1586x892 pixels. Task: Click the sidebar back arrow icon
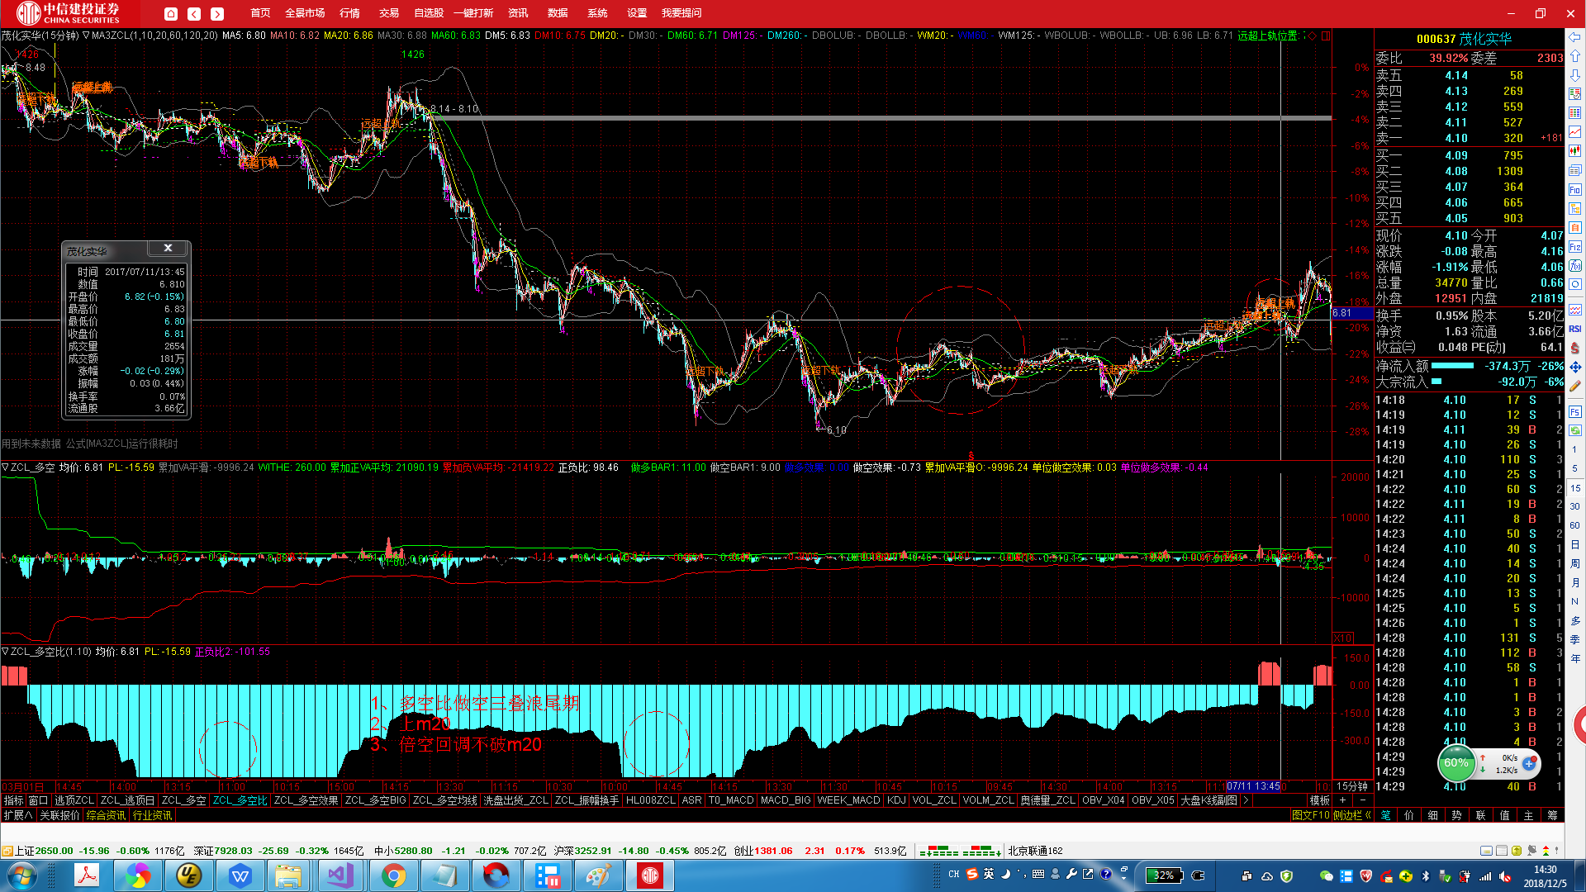[1575, 36]
